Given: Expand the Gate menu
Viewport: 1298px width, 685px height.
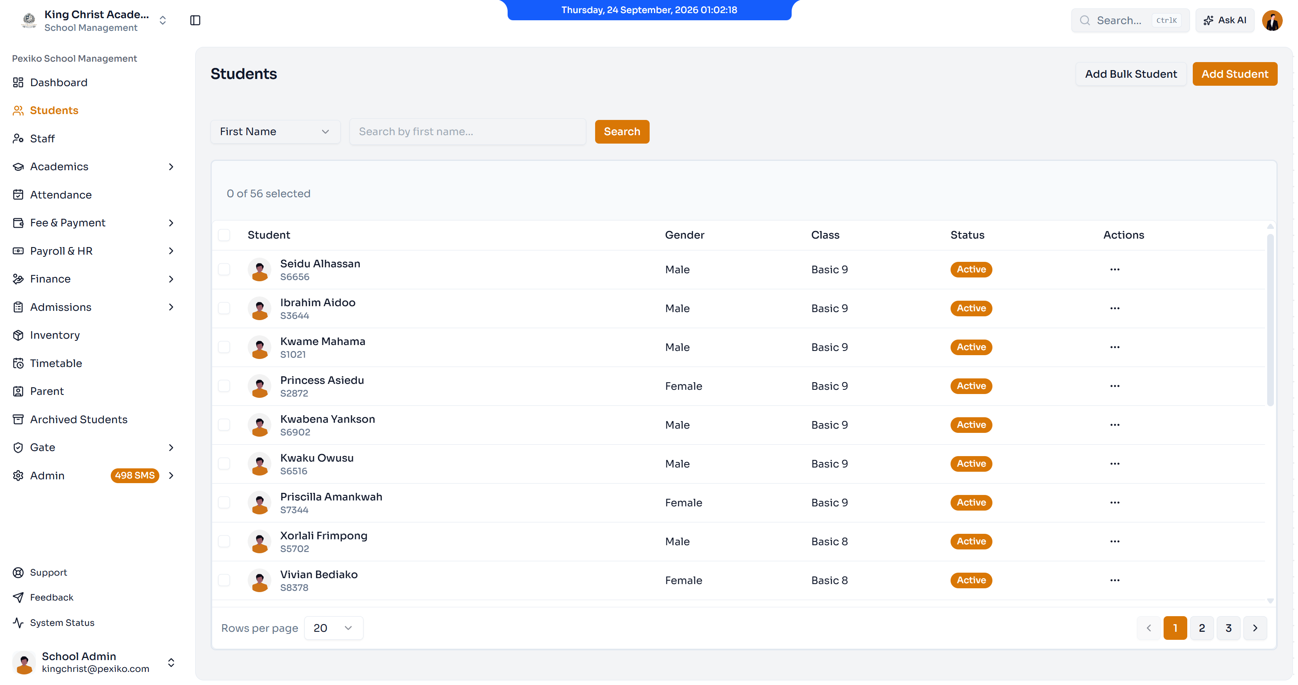Looking at the screenshot, I should point(94,447).
